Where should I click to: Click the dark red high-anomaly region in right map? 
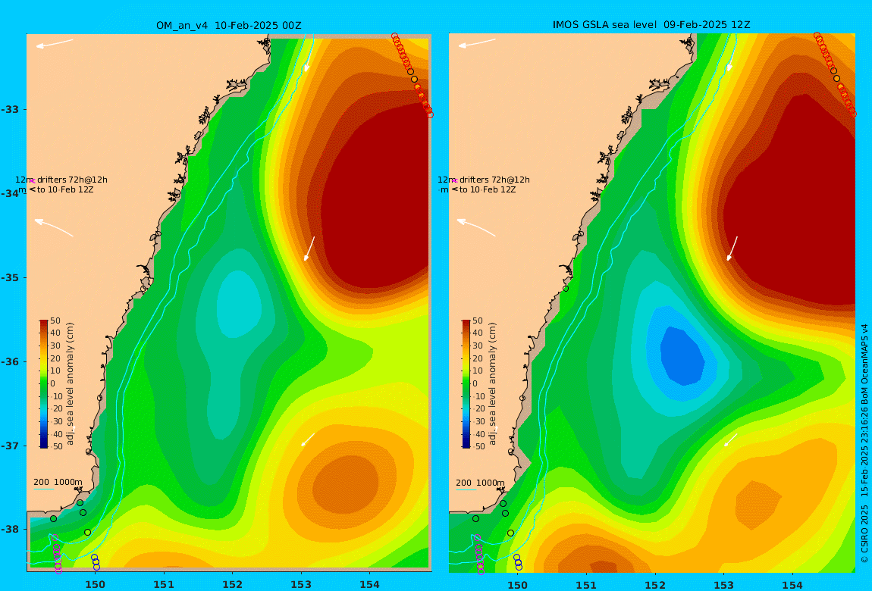click(x=789, y=200)
